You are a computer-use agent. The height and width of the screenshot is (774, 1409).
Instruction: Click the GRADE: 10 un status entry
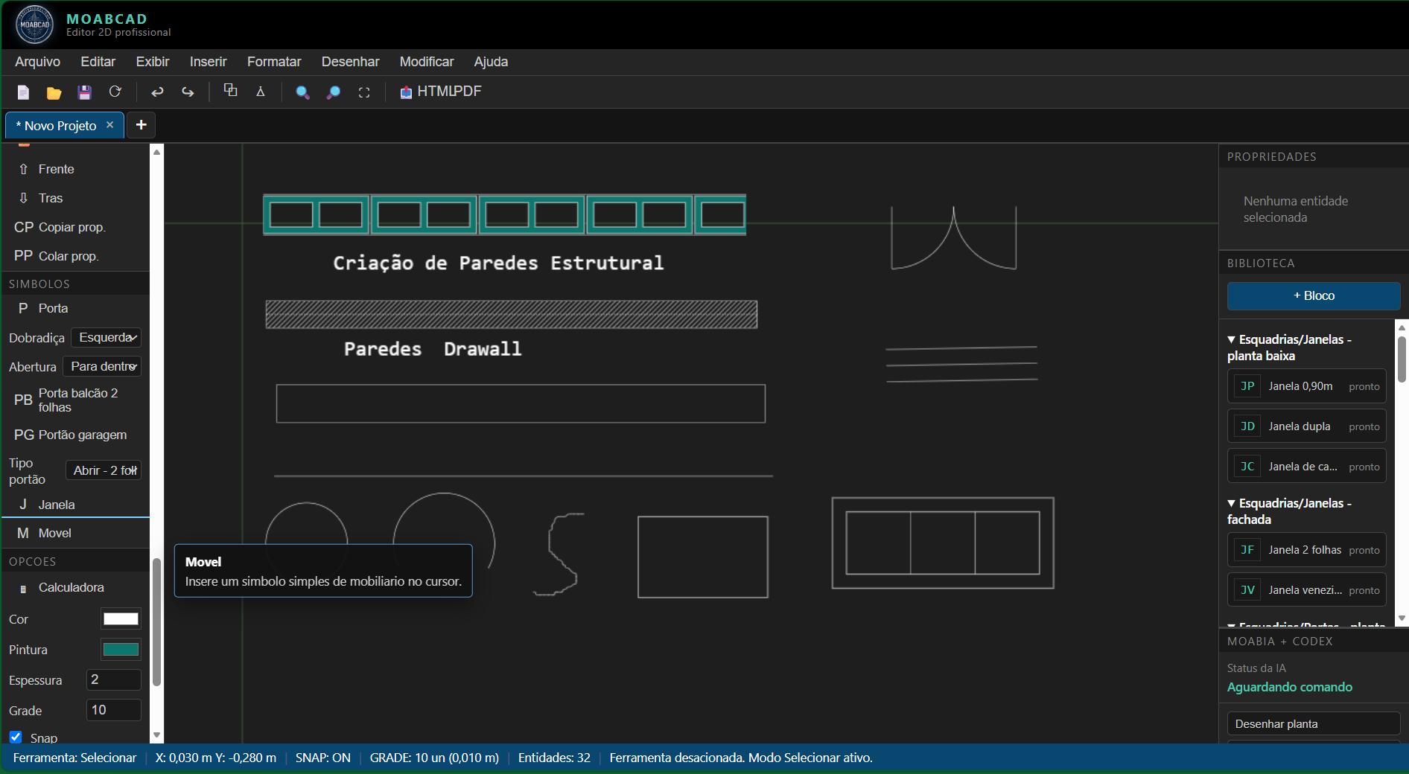point(434,758)
